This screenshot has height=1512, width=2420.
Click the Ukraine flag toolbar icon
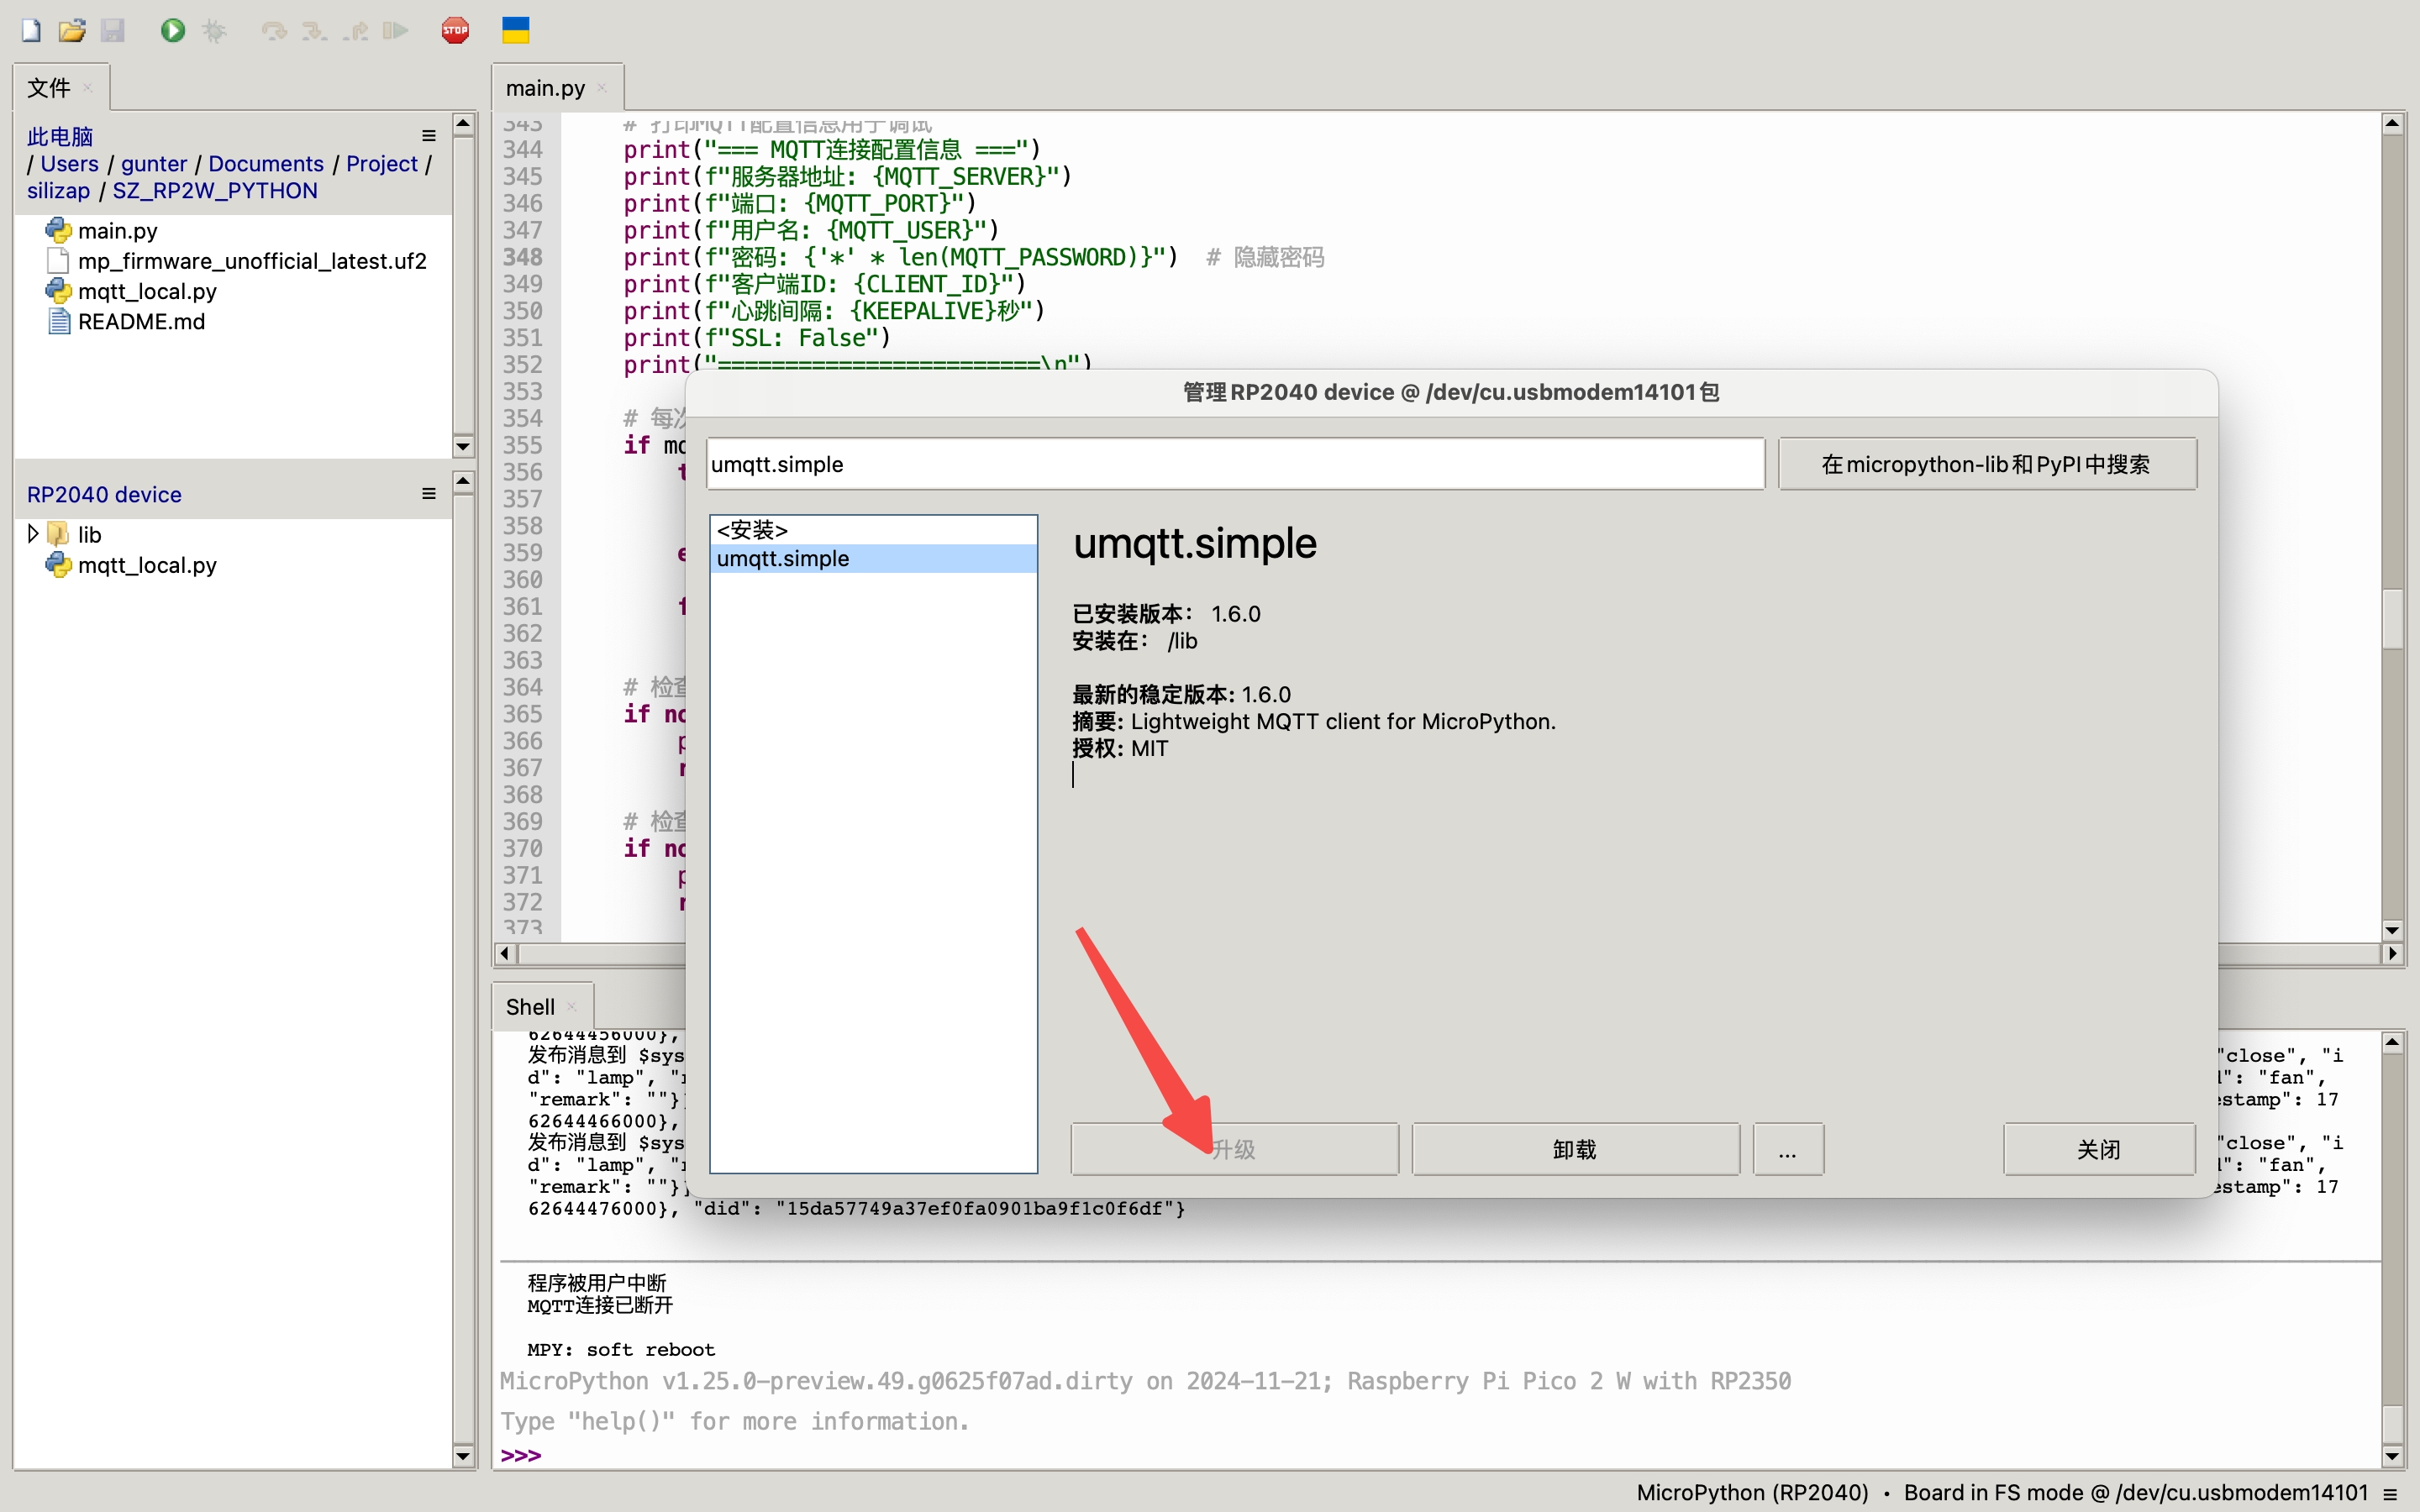(515, 30)
